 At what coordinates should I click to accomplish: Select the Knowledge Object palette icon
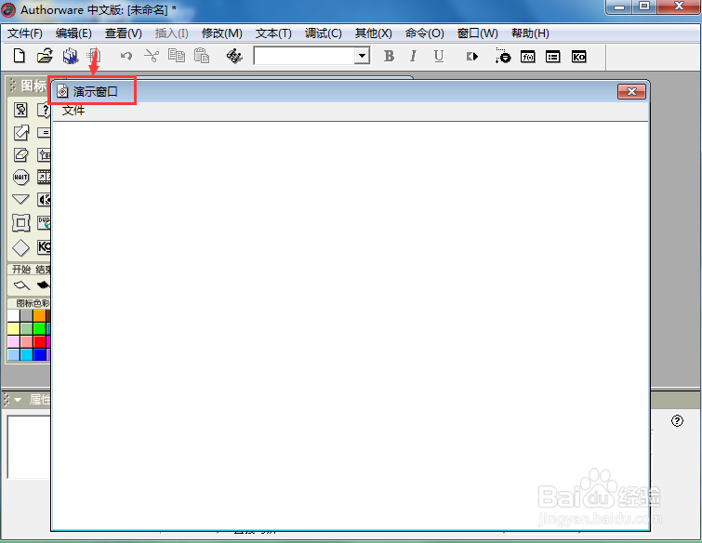(x=44, y=247)
